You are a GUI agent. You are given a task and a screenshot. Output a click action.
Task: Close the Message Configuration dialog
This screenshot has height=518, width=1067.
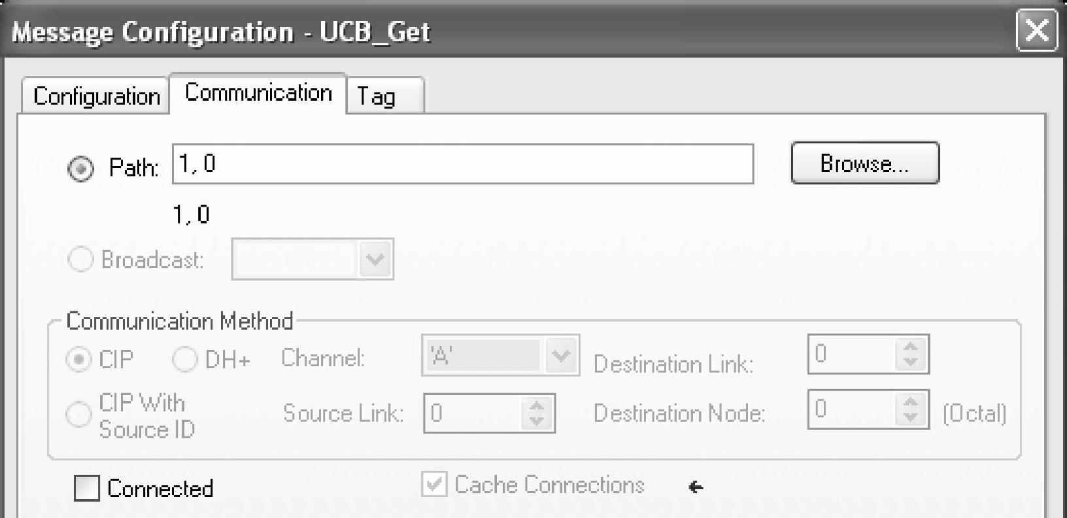point(1036,31)
